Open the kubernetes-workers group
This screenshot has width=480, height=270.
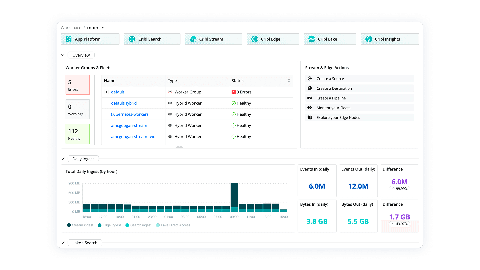[130, 114]
